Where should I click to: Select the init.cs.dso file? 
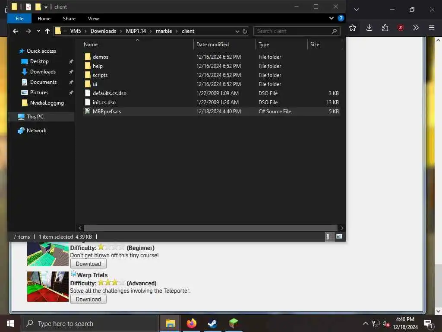[x=104, y=102]
